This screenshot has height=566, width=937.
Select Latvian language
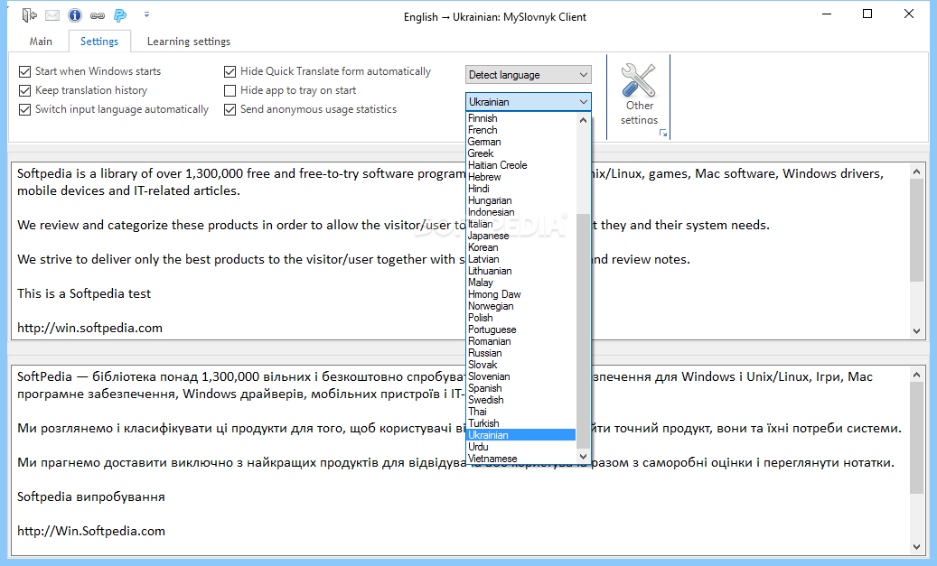(x=520, y=259)
